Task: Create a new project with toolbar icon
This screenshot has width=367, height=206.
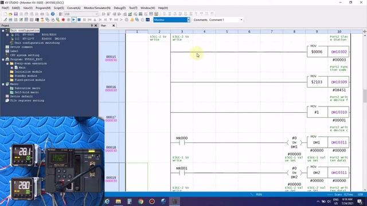Action: [x=5, y=14]
